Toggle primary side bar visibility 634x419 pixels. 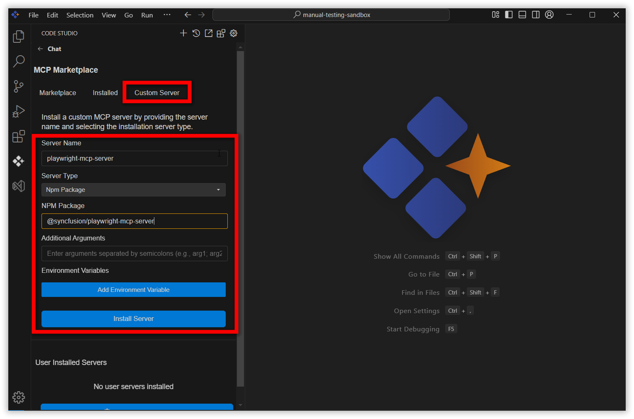pos(509,15)
